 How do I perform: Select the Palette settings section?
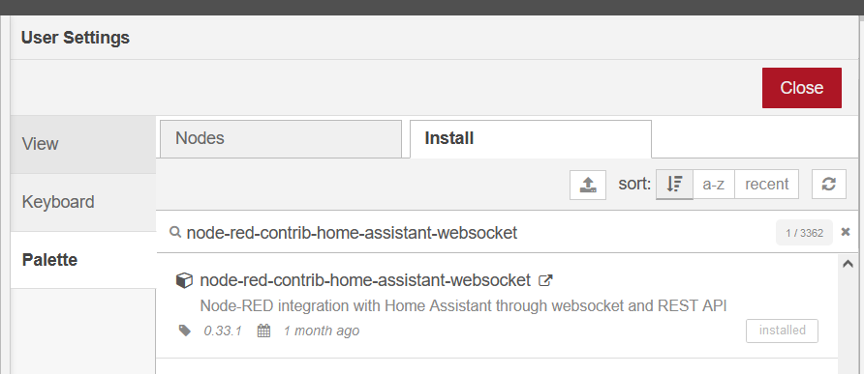pos(82,260)
